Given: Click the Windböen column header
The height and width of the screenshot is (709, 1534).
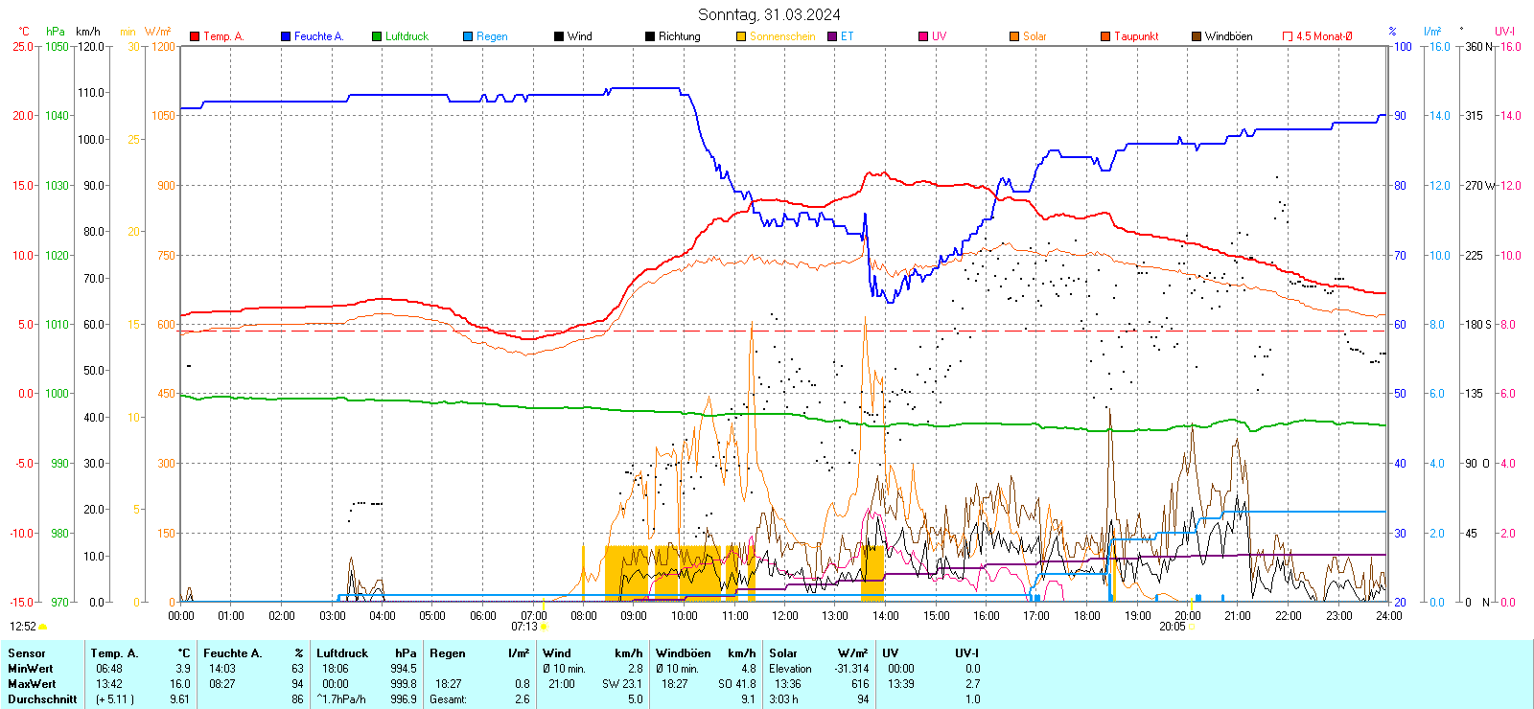Looking at the screenshot, I should pos(683,653).
